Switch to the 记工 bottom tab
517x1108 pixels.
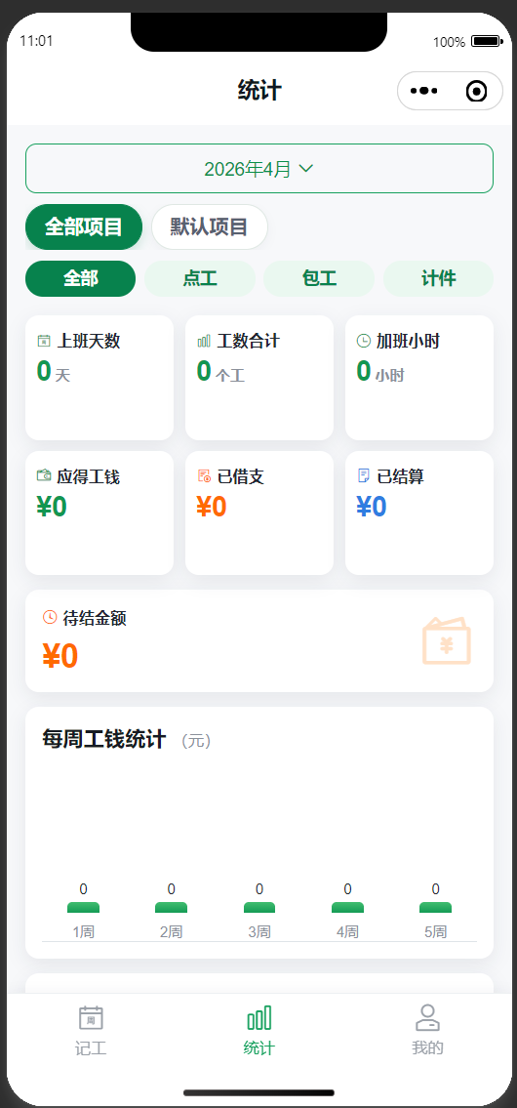pos(91,1031)
